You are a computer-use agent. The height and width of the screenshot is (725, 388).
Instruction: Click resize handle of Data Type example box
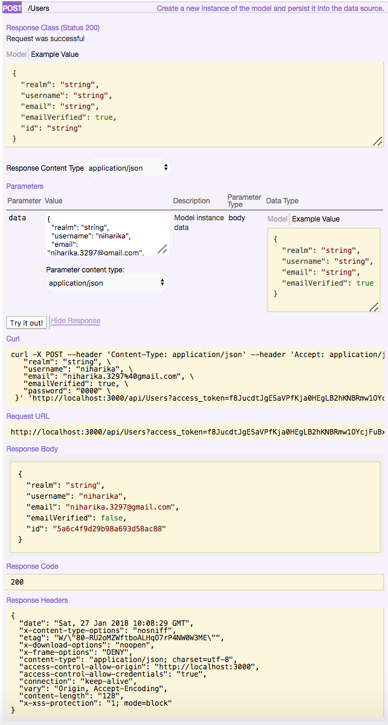coord(374,307)
